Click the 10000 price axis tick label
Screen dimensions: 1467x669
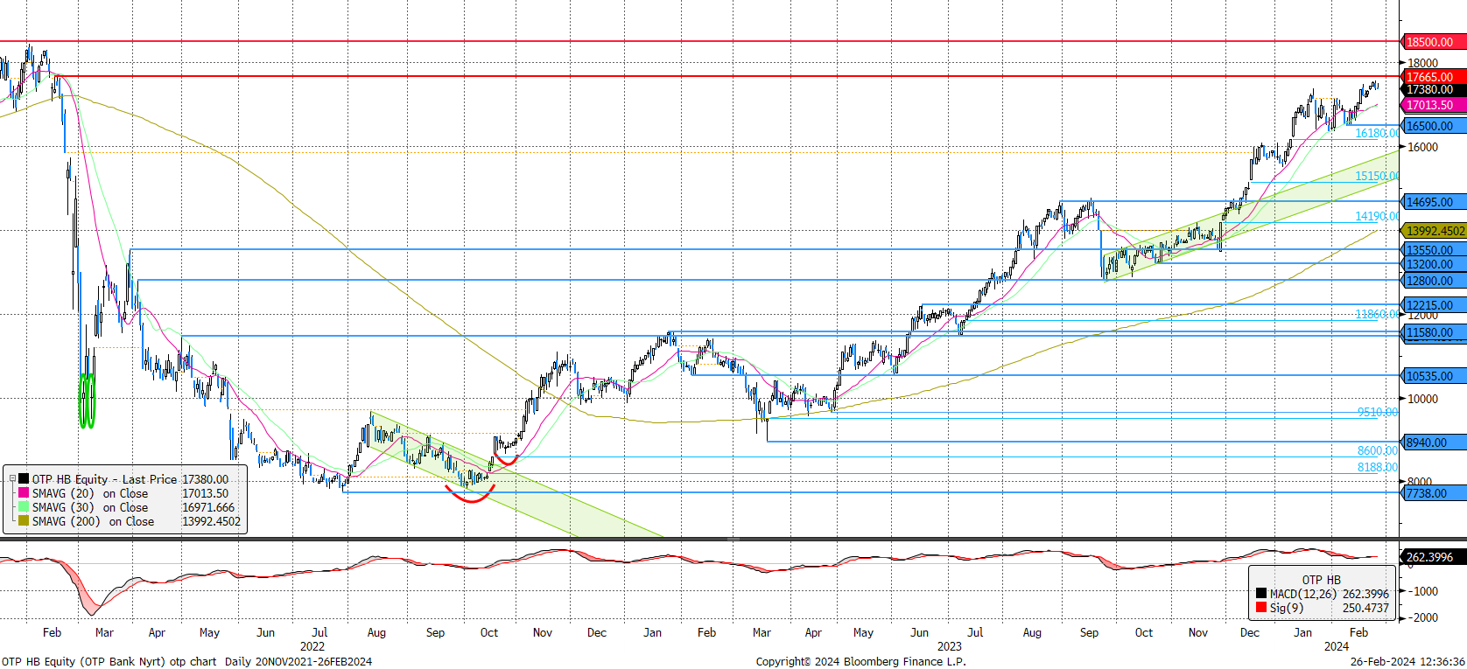point(1422,399)
